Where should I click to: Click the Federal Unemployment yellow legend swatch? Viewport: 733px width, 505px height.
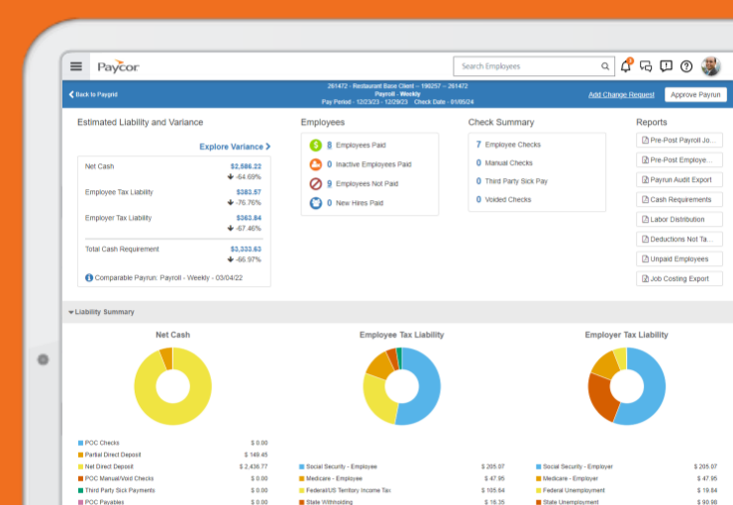point(539,490)
